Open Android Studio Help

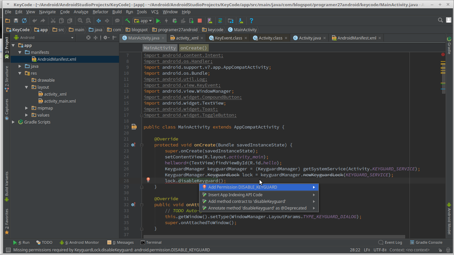tap(251, 21)
